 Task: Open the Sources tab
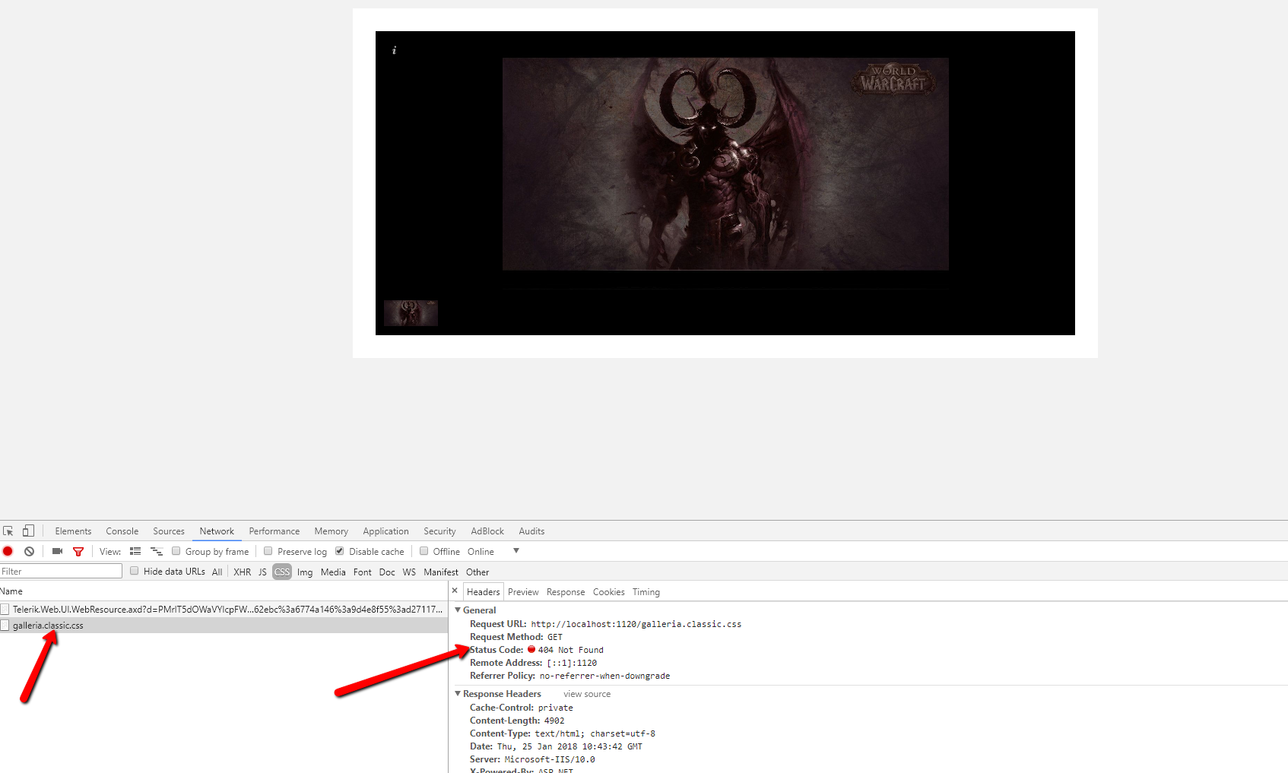pyautogui.click(x=169, y=531)
